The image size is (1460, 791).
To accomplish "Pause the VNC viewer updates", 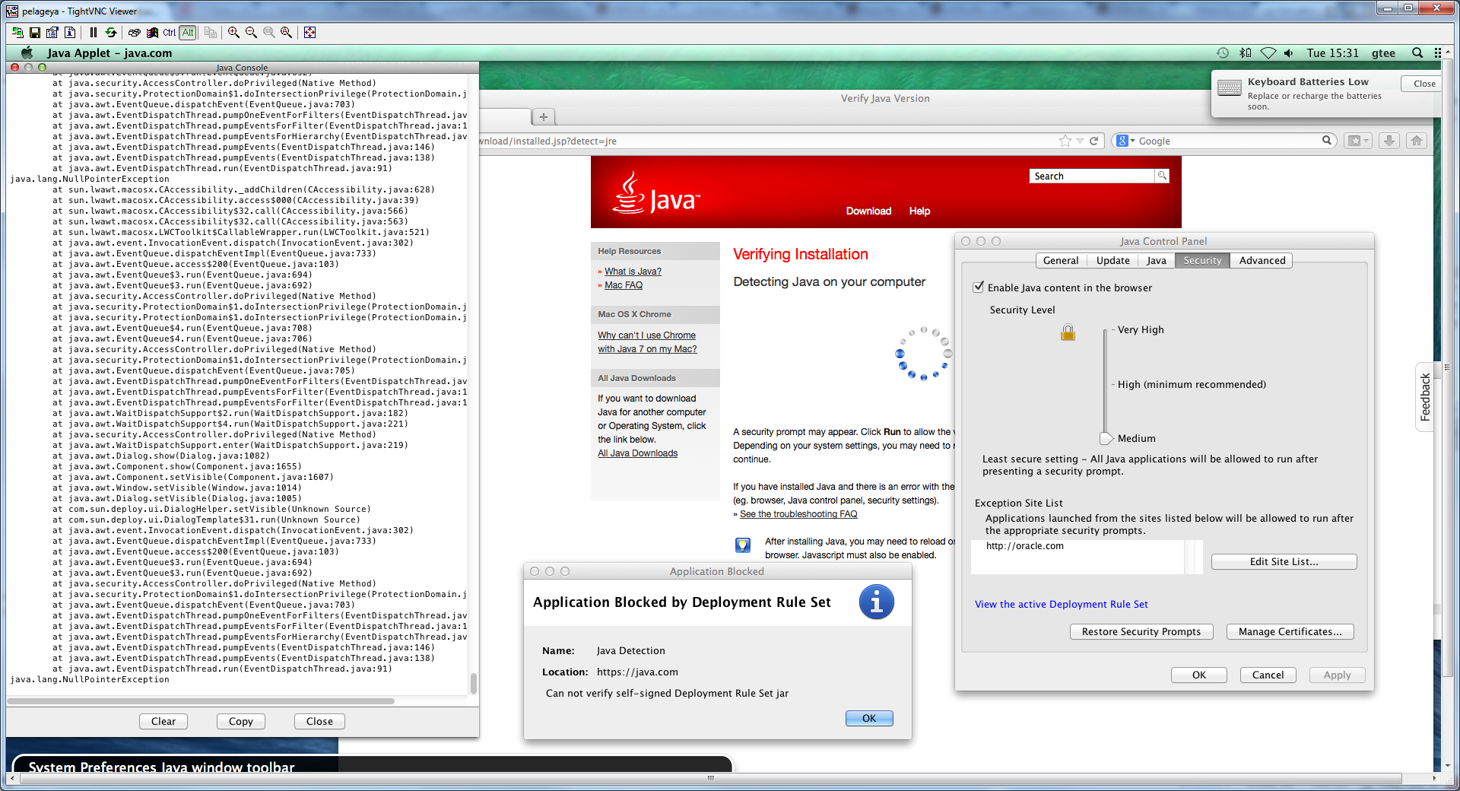I will tap(93, 33).
